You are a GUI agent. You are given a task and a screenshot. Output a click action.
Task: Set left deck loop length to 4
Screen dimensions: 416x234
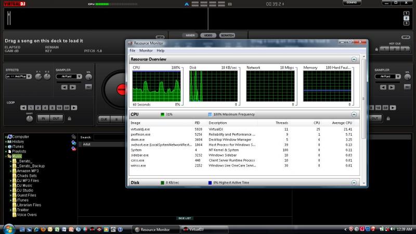coord(45,108)
